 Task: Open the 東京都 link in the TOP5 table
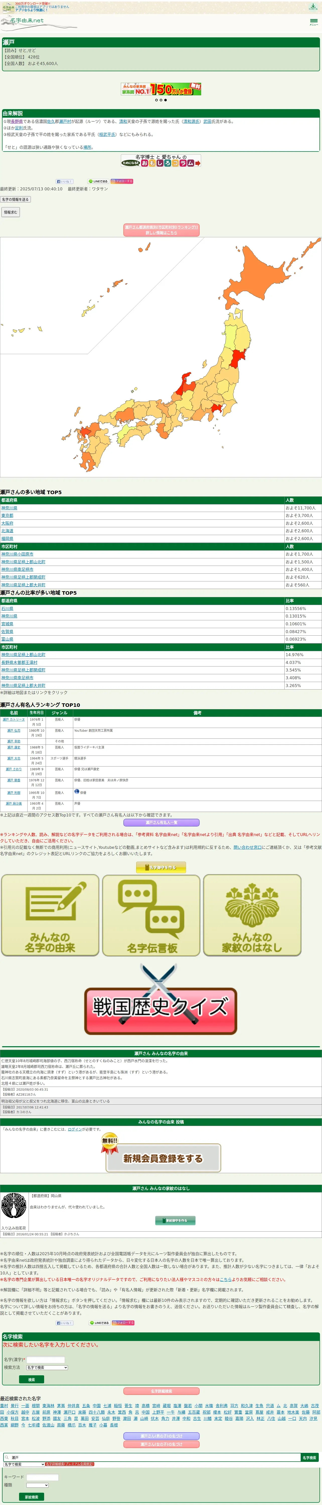tap(7, 516)
